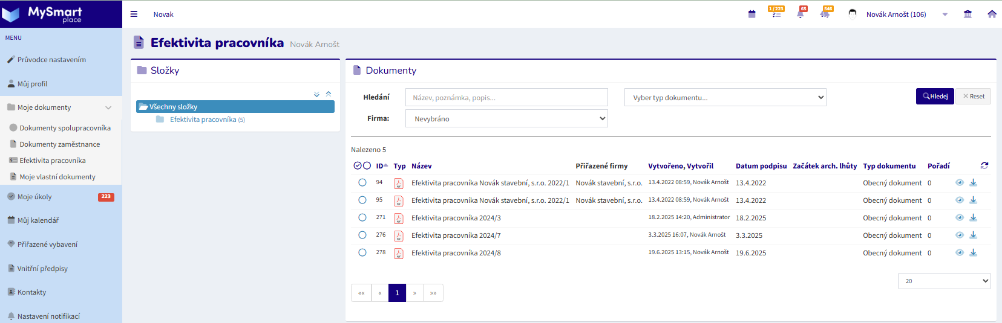Select the row checkbox for document 95
Image resolution: width=1002 pixels, height=323 pixels.
point(362,200)
